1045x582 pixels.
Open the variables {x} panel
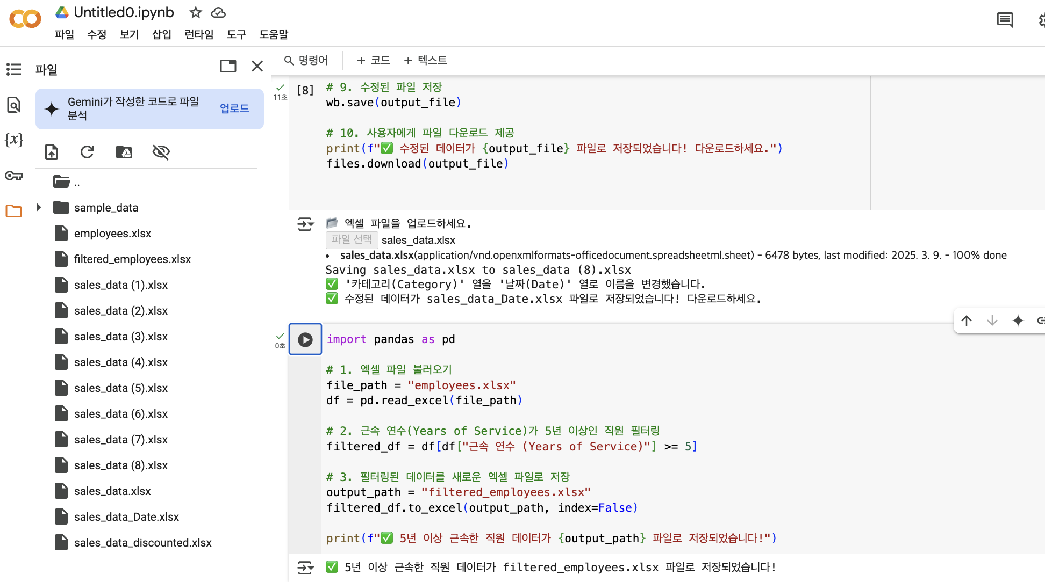pyautogui.click(x=13, y=140)
